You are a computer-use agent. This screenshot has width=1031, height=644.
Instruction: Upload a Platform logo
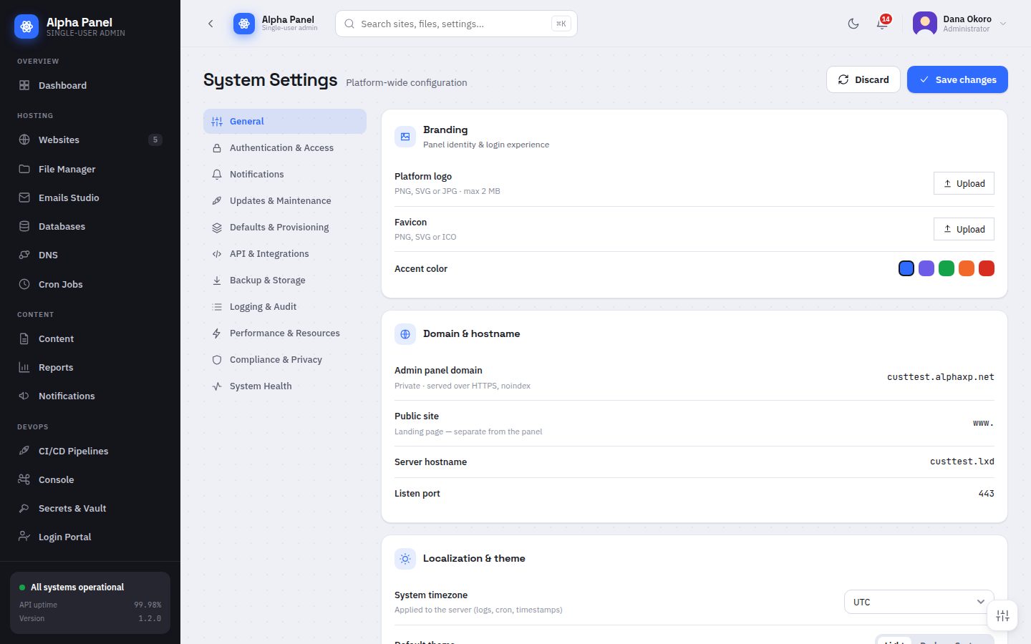pos(964,183)
